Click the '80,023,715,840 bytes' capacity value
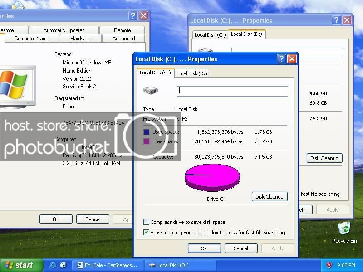363x272 pixels. (219, 157)
